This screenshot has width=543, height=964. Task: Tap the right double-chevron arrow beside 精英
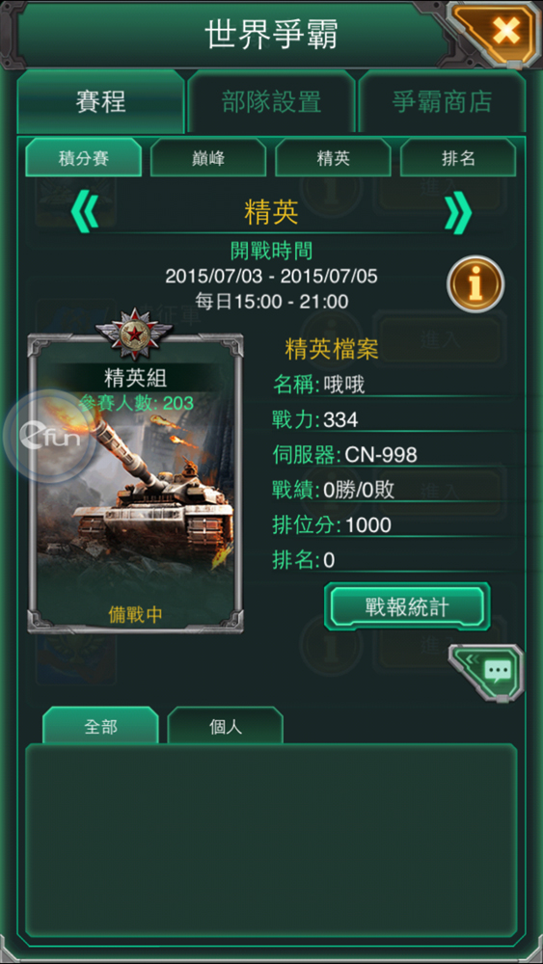tap(457, 211)
